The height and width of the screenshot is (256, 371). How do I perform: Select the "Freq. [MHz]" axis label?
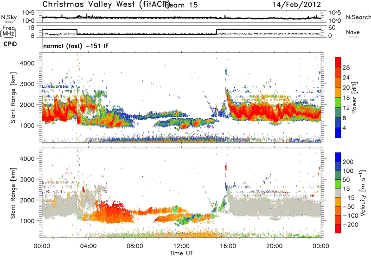pos(9,31)
